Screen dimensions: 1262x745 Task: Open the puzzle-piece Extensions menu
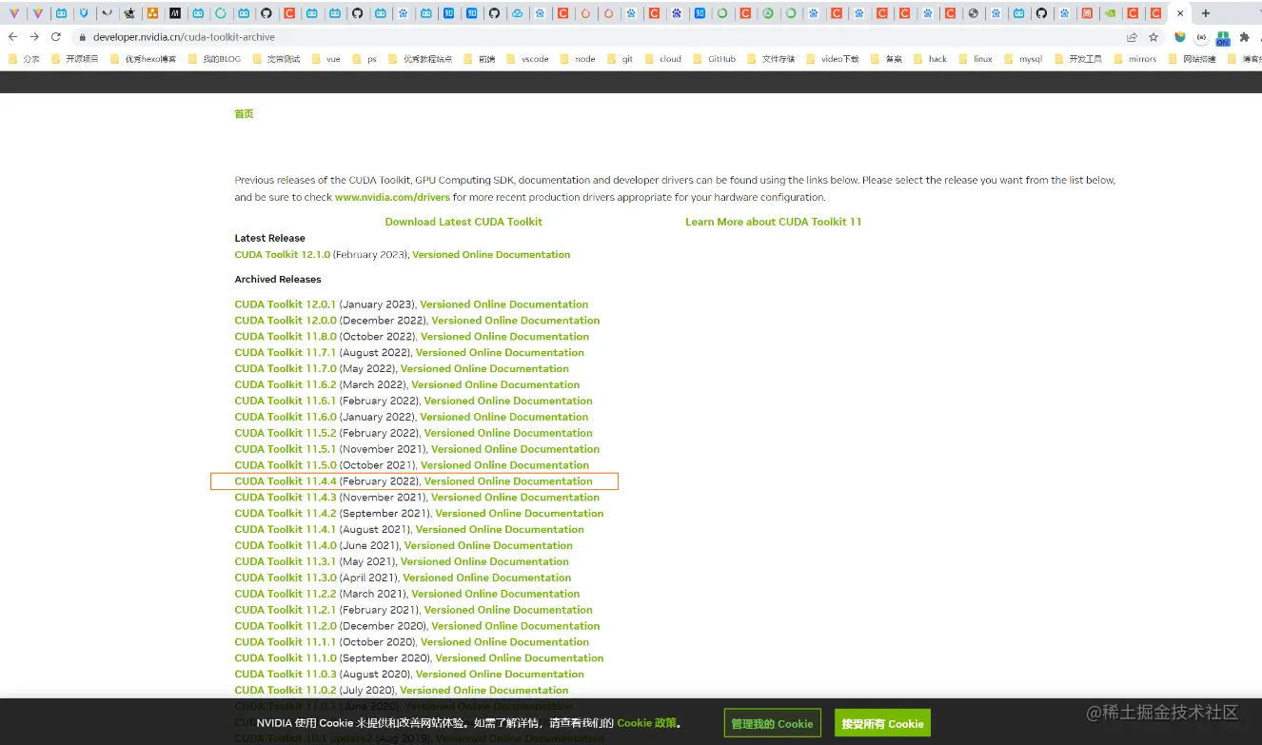(x=1244, y=37)
